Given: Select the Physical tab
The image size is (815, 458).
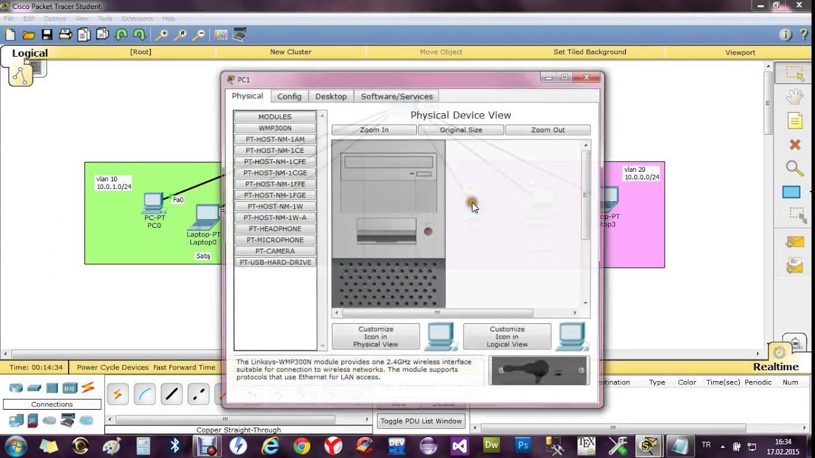Looking at the screenshot, I should (247, 95).
